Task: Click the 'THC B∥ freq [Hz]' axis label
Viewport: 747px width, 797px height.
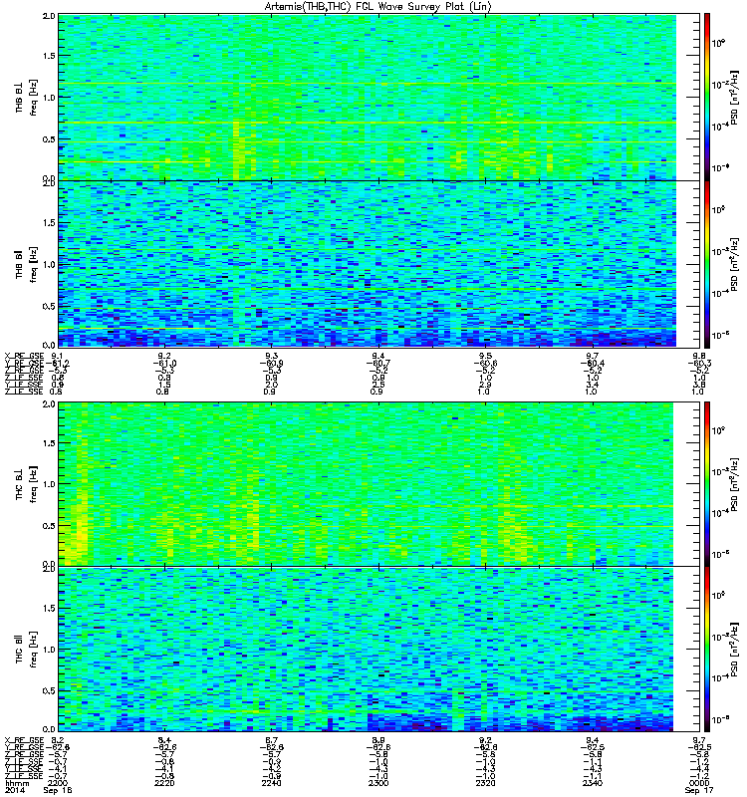Action: [x=26, y=650]
